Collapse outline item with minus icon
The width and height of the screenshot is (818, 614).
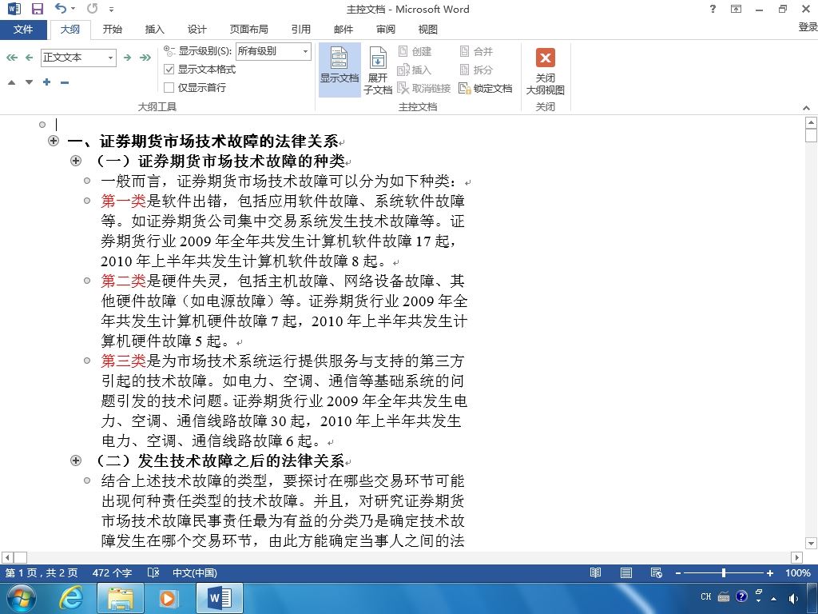point(65,82)
